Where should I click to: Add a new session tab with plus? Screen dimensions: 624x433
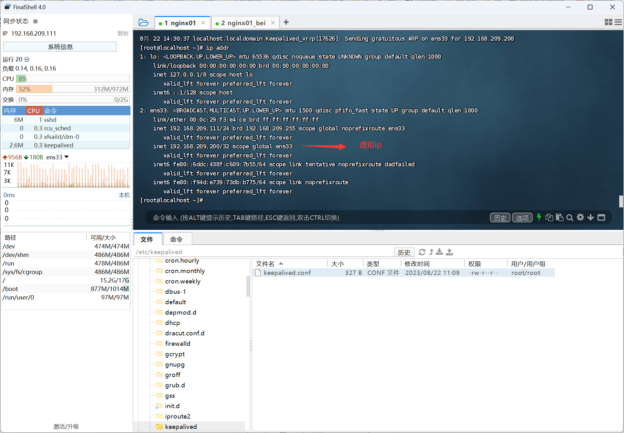286,22
